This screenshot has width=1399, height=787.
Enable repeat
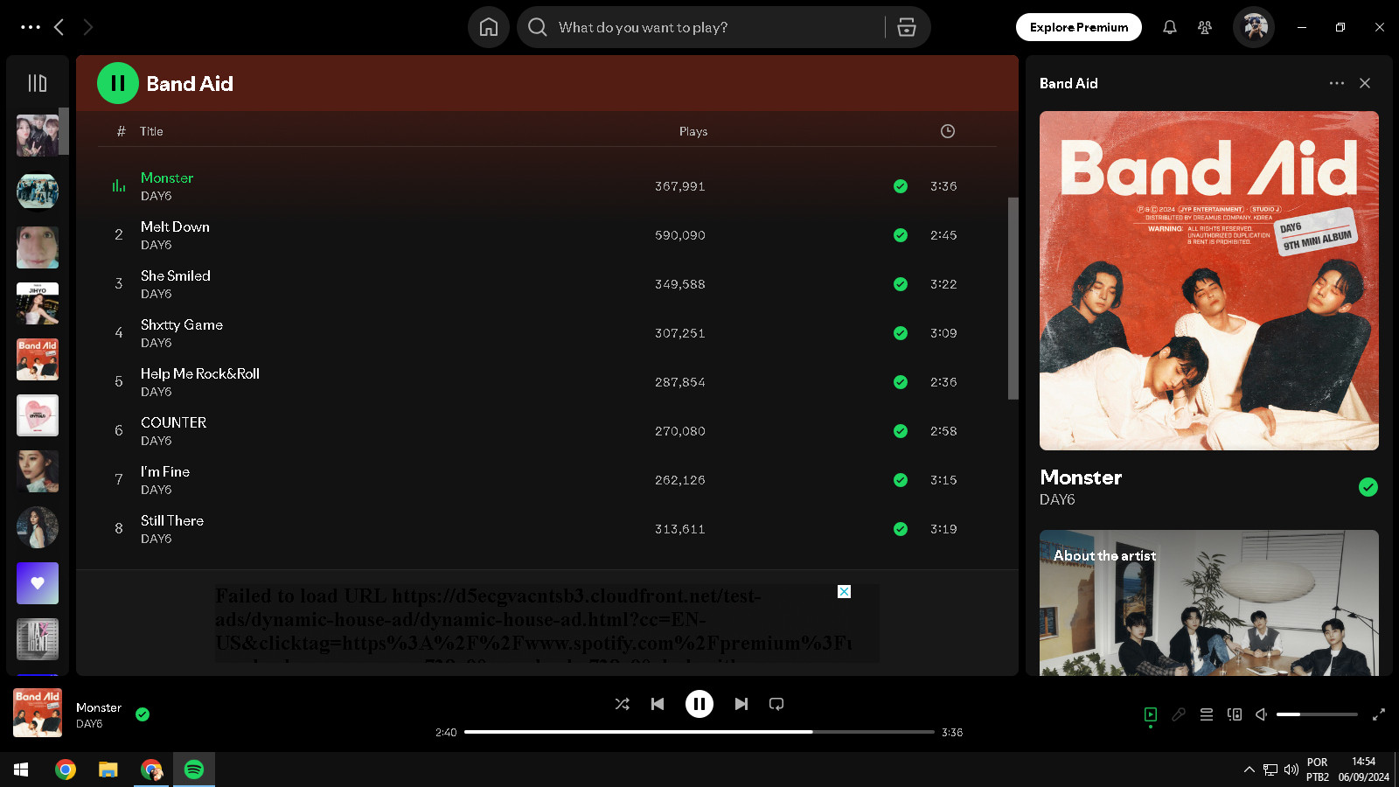click(x=776, y=704)
